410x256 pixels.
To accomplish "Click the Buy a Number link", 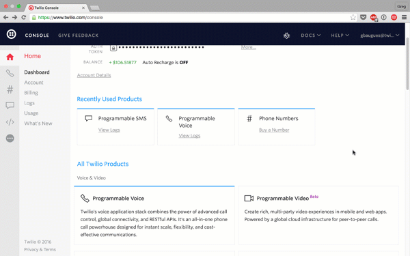I will tap(274, 130).
